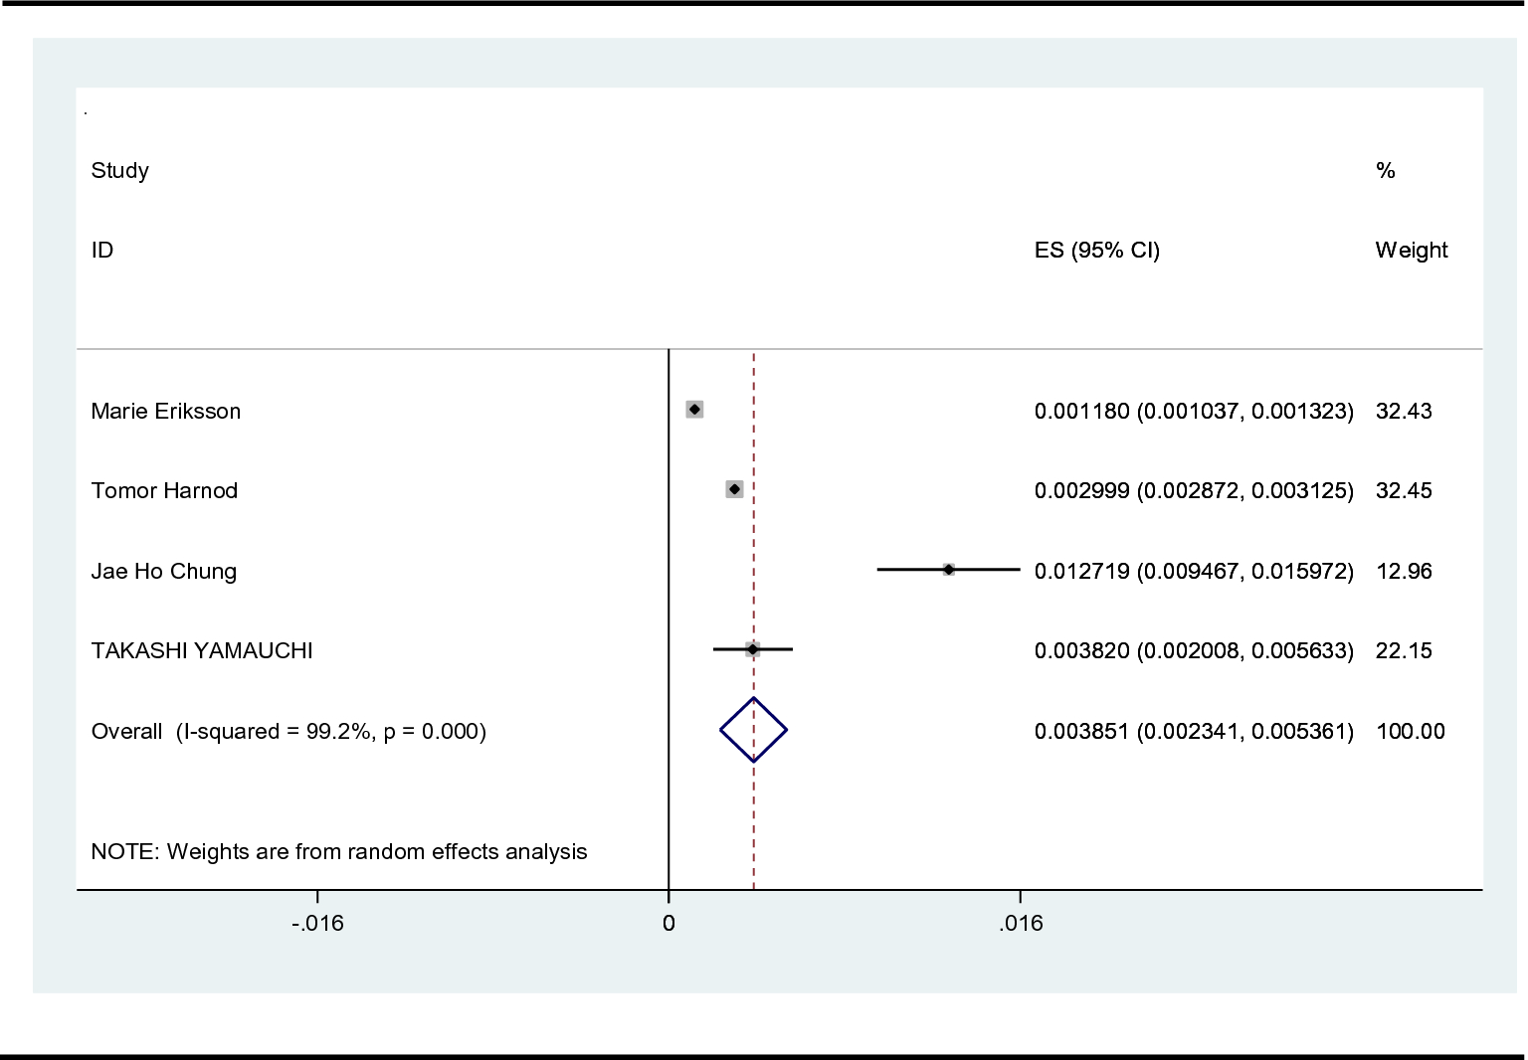The image size is (1528, 1060).
Task: Click the Jae Ho Chung point estimate marker
Action: point(948,570)
